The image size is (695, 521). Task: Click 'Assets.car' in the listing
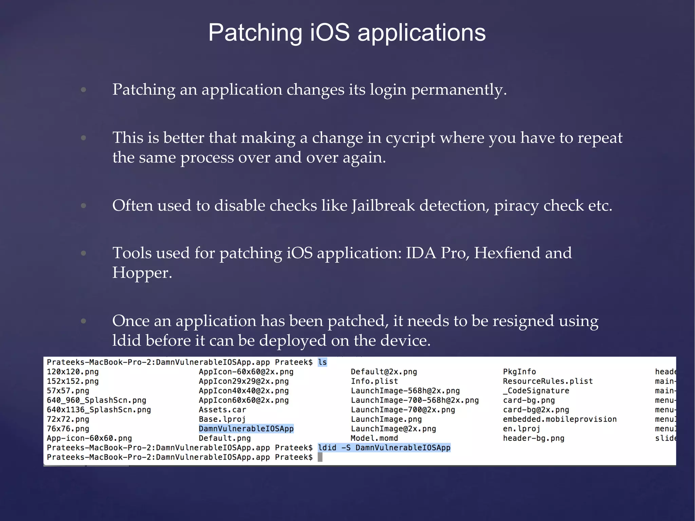point(222,410)
